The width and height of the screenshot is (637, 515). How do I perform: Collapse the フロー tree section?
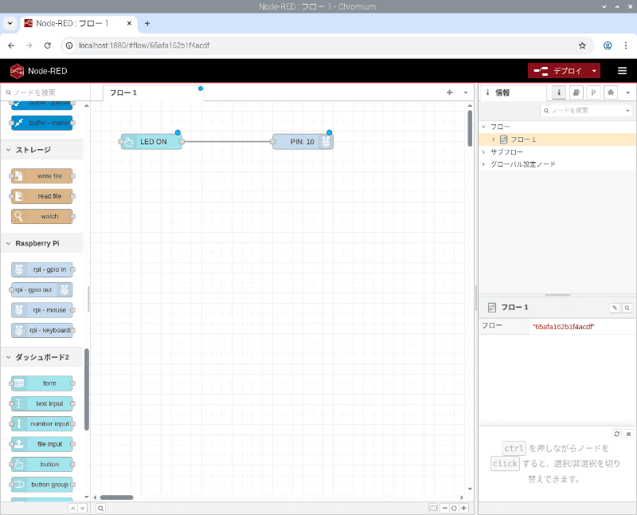click(484, 127)
